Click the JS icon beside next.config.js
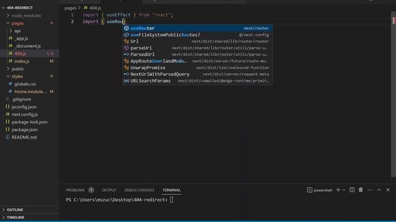 [7, 114]
